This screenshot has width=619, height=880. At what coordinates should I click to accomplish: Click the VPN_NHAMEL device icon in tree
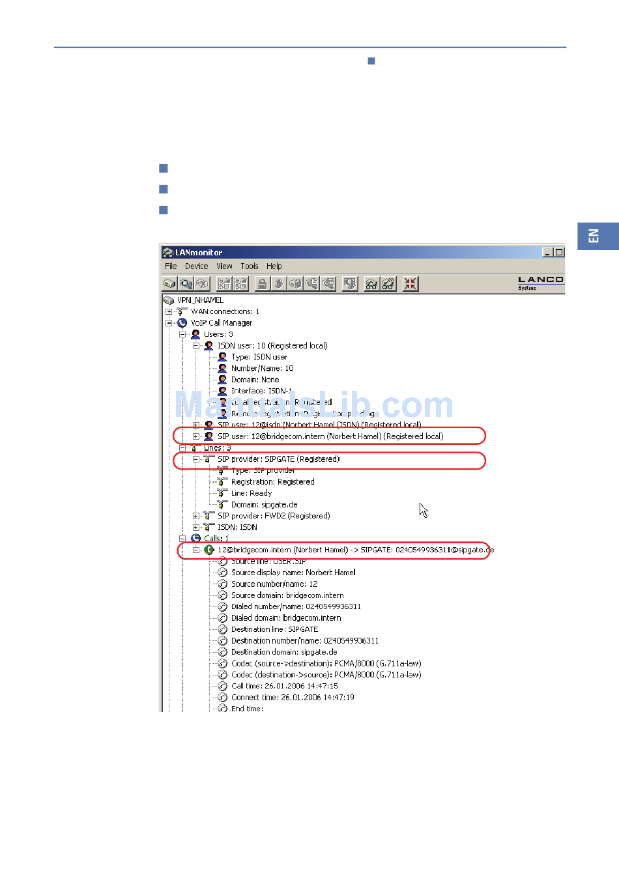[x=169, y=300]
